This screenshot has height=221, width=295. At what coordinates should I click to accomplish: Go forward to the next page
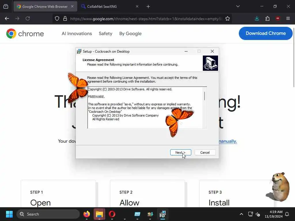click(x=17, y=18)
